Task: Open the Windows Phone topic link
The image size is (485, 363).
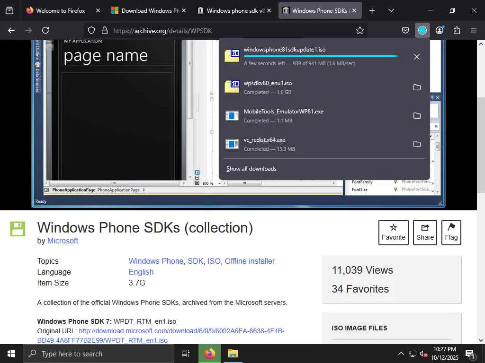Action: (x=156, y=261)
